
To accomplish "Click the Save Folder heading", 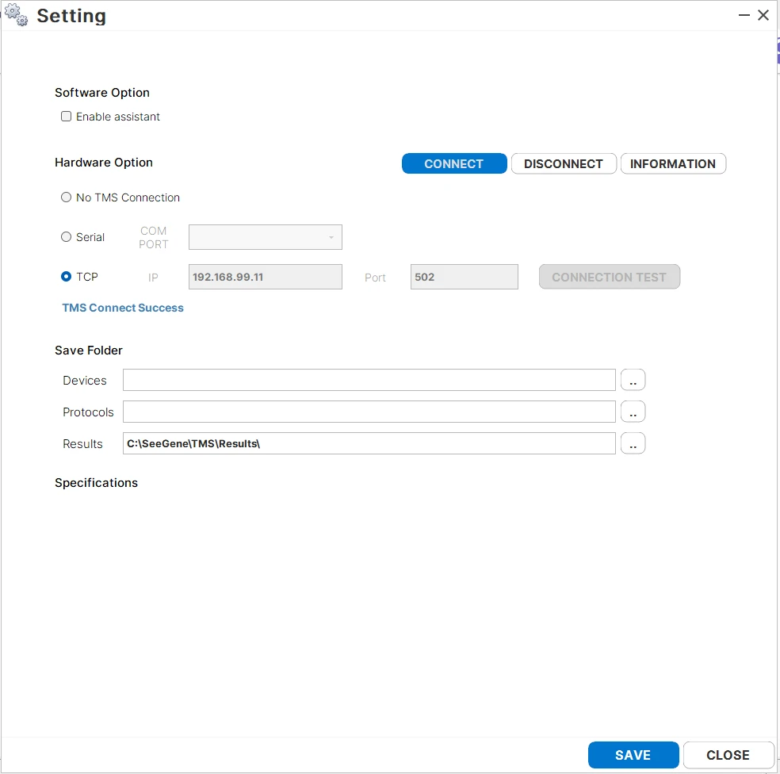I will [x=89, y=351].
